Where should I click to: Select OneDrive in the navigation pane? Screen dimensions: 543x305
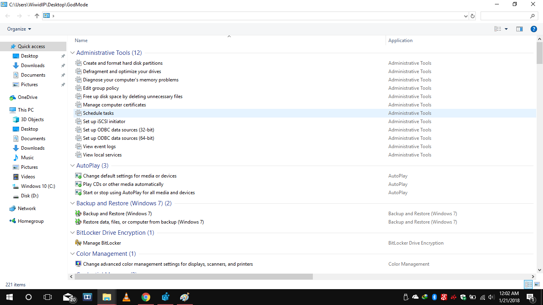pos(27,97)
